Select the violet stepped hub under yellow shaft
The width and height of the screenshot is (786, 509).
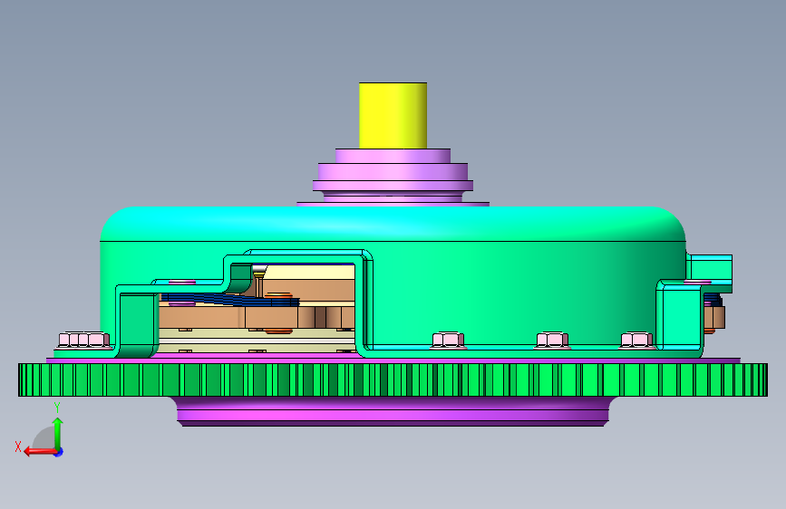click(393, 178)
